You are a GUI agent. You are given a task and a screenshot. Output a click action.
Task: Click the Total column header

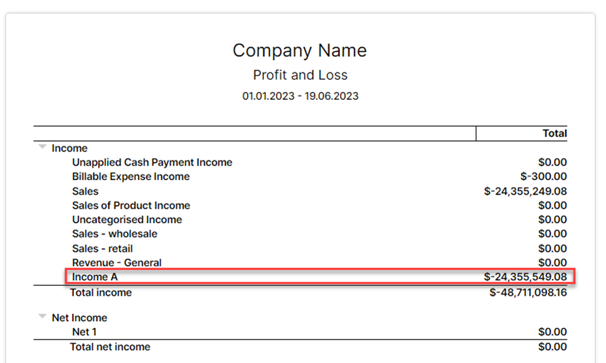(x=554, y=133)
